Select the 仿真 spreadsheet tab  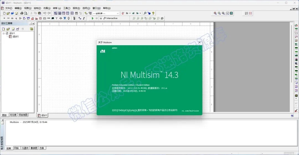coord(42,148)
